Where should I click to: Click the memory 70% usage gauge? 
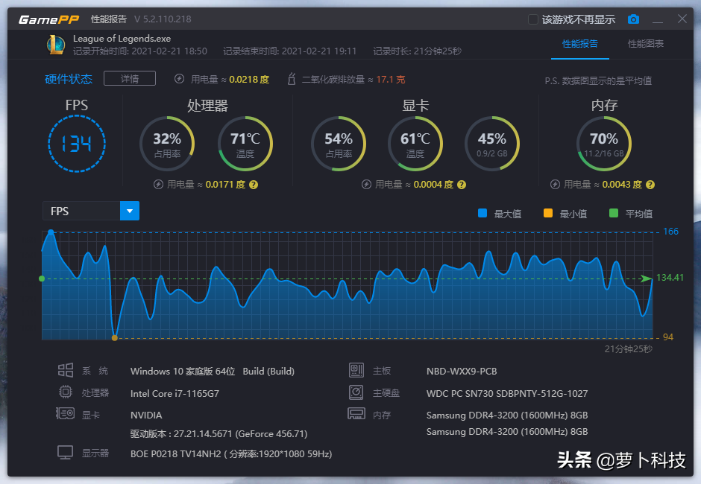point(604,144)
